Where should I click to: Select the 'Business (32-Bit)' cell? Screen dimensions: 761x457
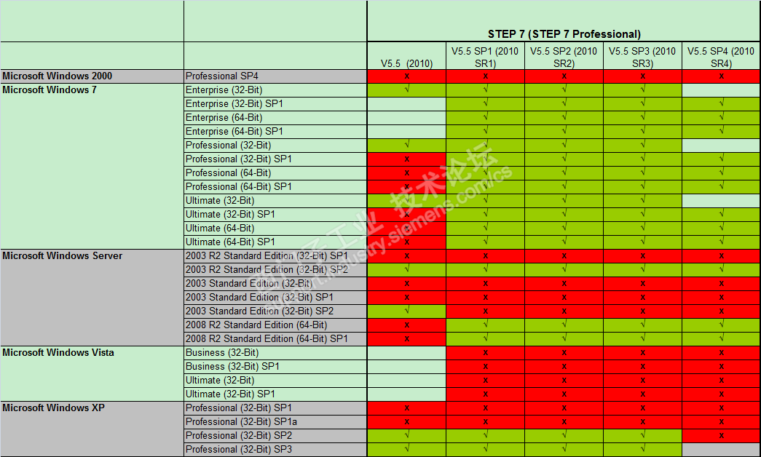(276, 353)
